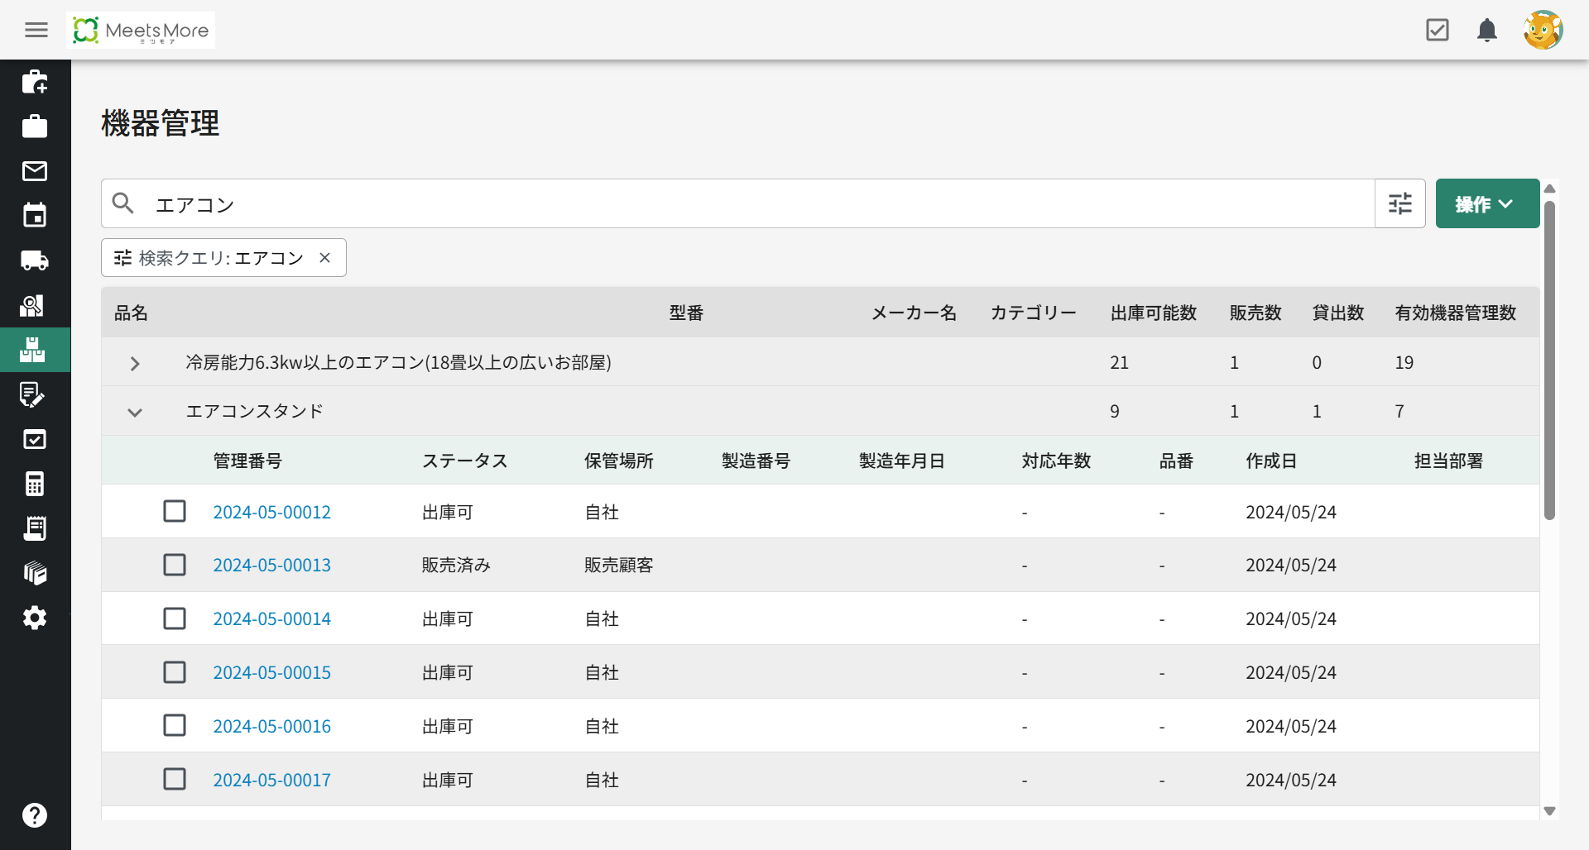
Task: Tick checkbox for 2024-05-00016
Action: click(x=175, y=725)
